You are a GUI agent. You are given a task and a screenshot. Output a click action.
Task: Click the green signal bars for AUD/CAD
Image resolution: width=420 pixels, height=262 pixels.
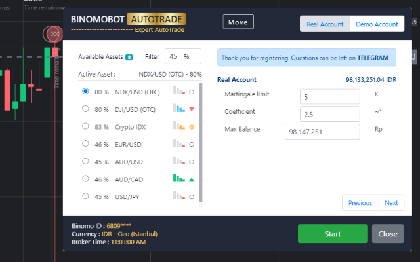click(x=179, y=178)
